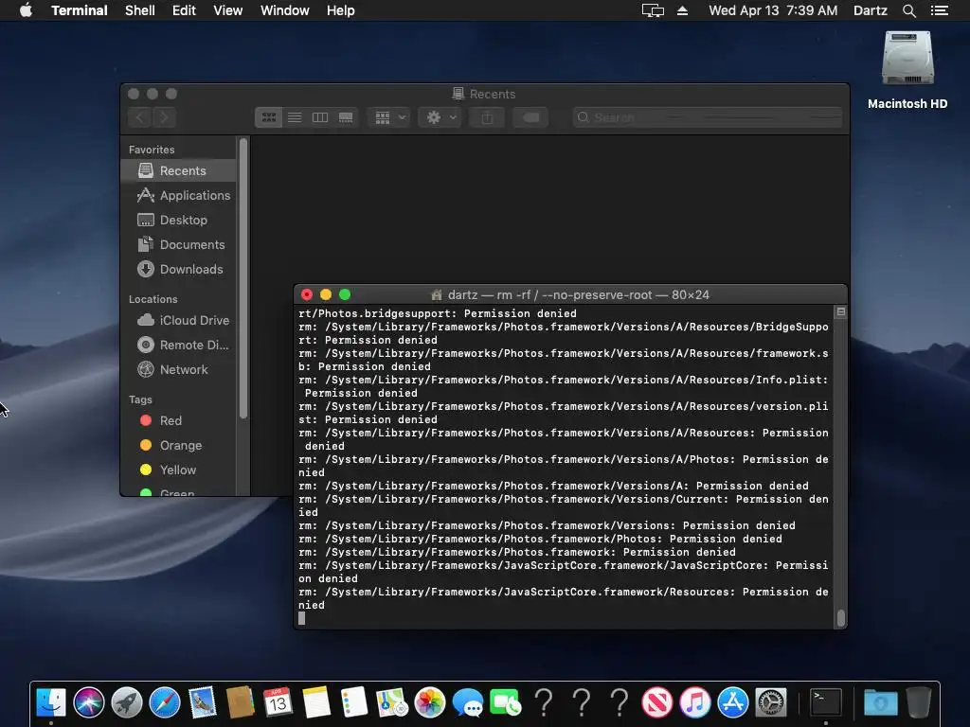Open Calendar icon showing 13
Viewport: 970px width, 727px height.
pyautogui.click(x=278, y=702)
